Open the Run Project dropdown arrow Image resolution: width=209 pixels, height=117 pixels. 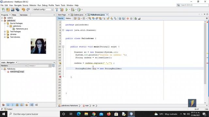point(69,9)
